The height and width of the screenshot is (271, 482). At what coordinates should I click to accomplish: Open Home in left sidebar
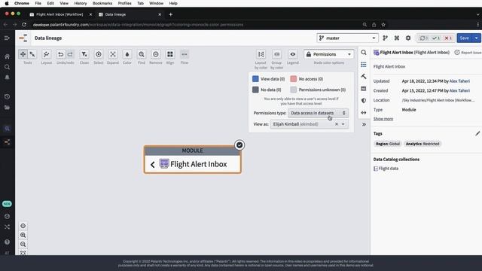pos(7,56)
